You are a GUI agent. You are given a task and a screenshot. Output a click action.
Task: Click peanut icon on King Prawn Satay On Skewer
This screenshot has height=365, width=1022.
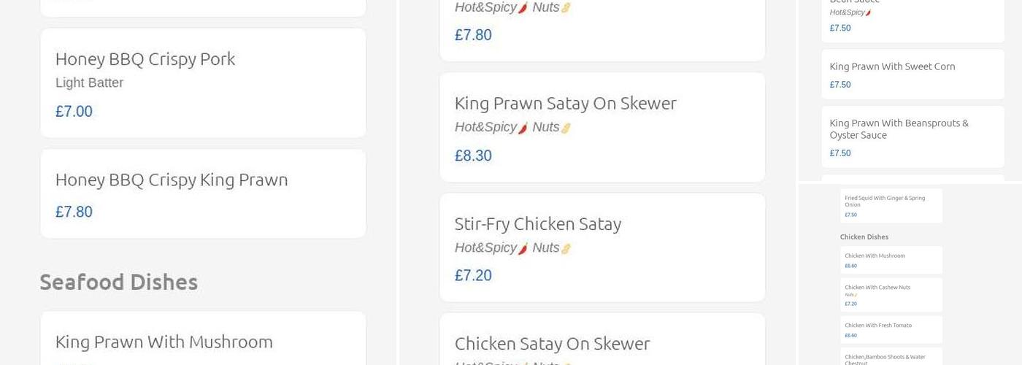pos(566,128)
